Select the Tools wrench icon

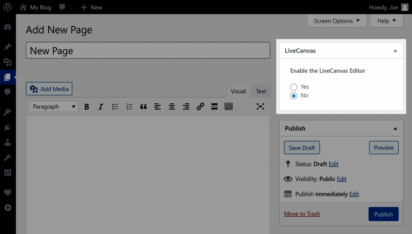pos(7,157)
